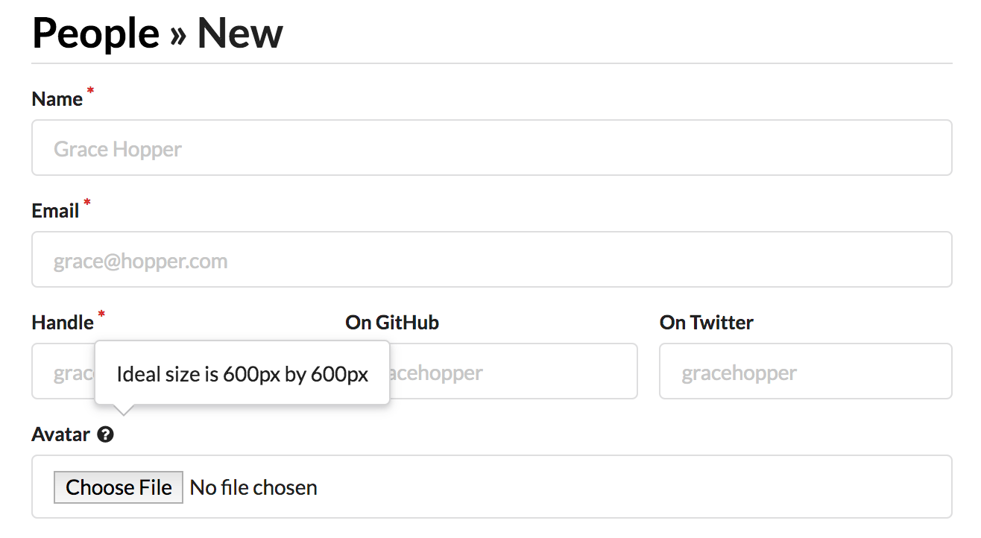Click the Handle field label
This screenshot has height=538, width=981.
pos(63,323)
